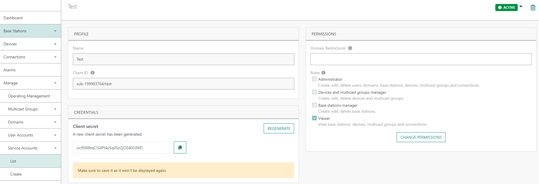Open the Dashboard page

[13, 18]
